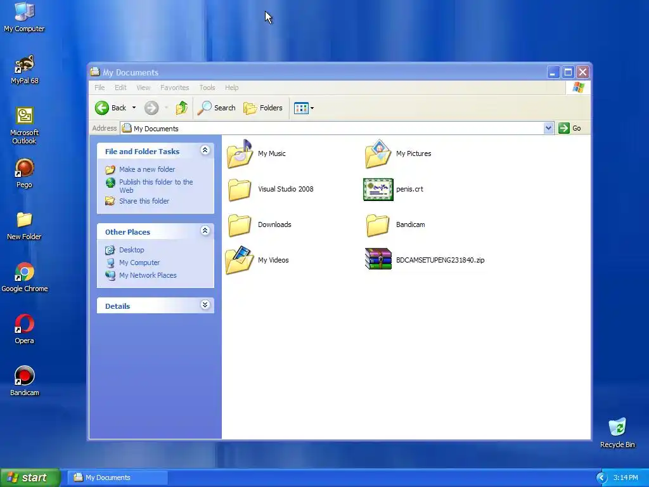The height and width of the screenshot is (487, 649).
Task: Select the Bandicam desktop shortcut
Action: click(24, 381)
